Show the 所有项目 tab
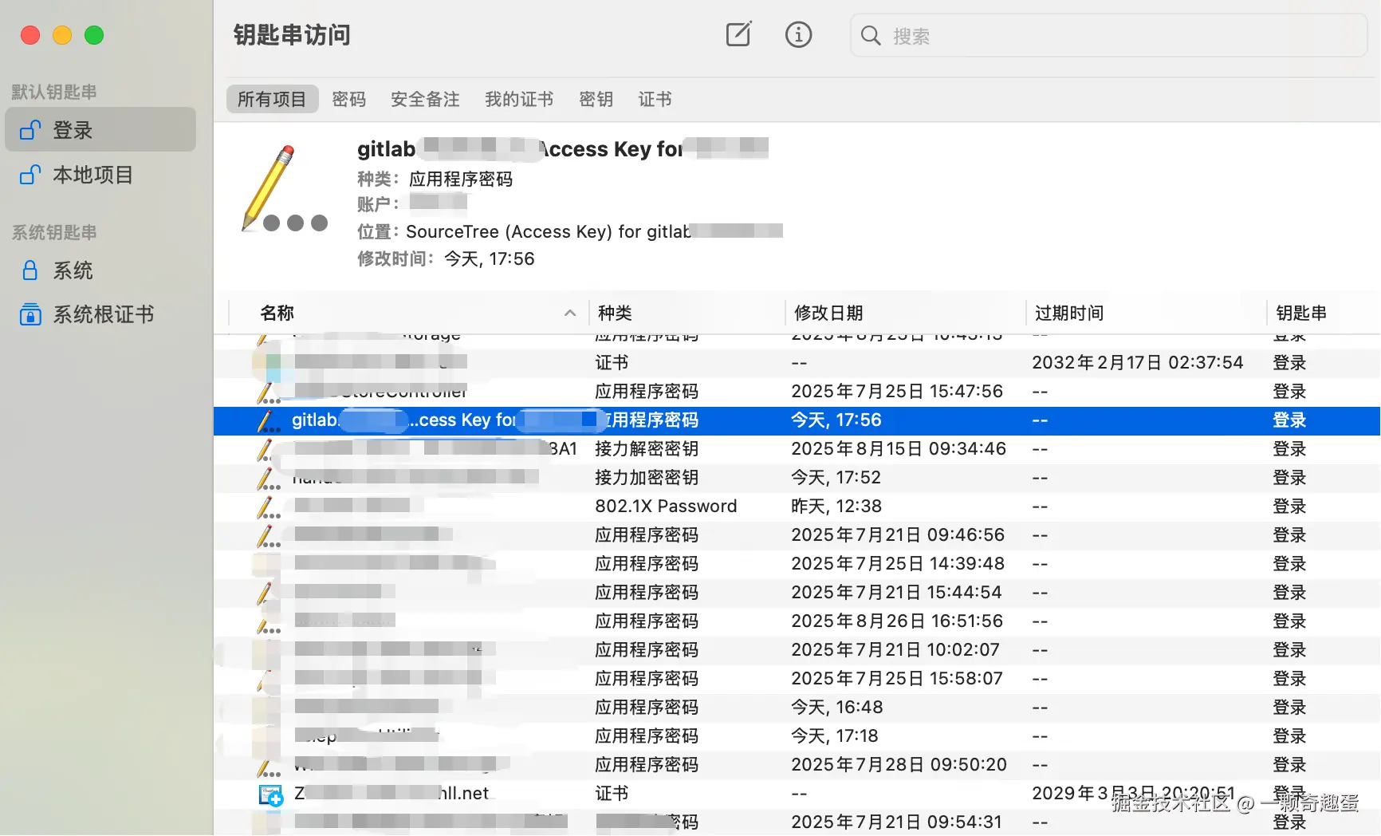The image size is (1381, 836). click(272, 99)
